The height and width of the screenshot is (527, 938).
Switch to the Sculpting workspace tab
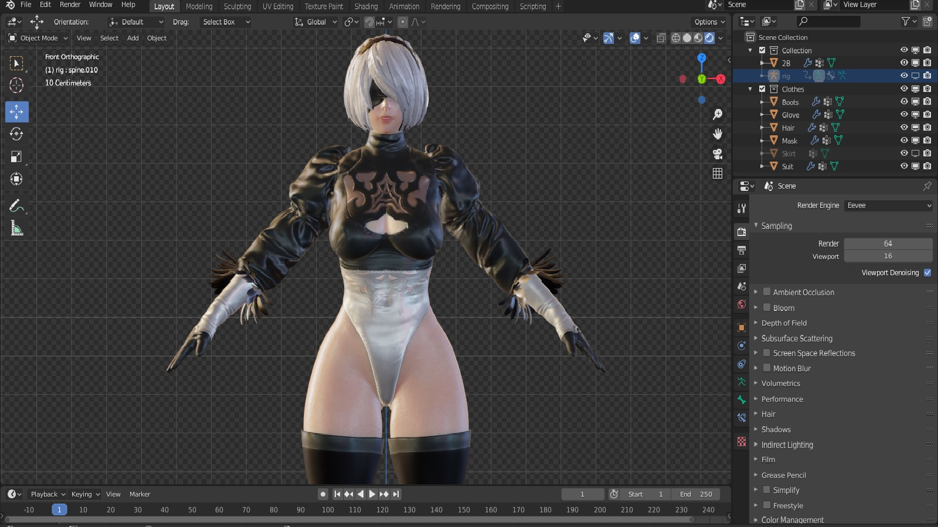coord(237,6)
